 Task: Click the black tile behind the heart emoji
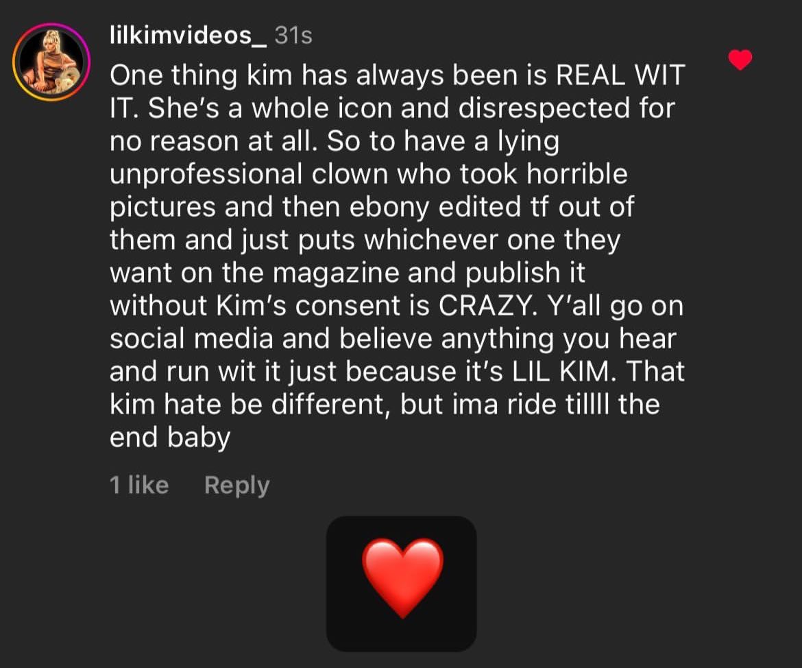coord(402,584)
